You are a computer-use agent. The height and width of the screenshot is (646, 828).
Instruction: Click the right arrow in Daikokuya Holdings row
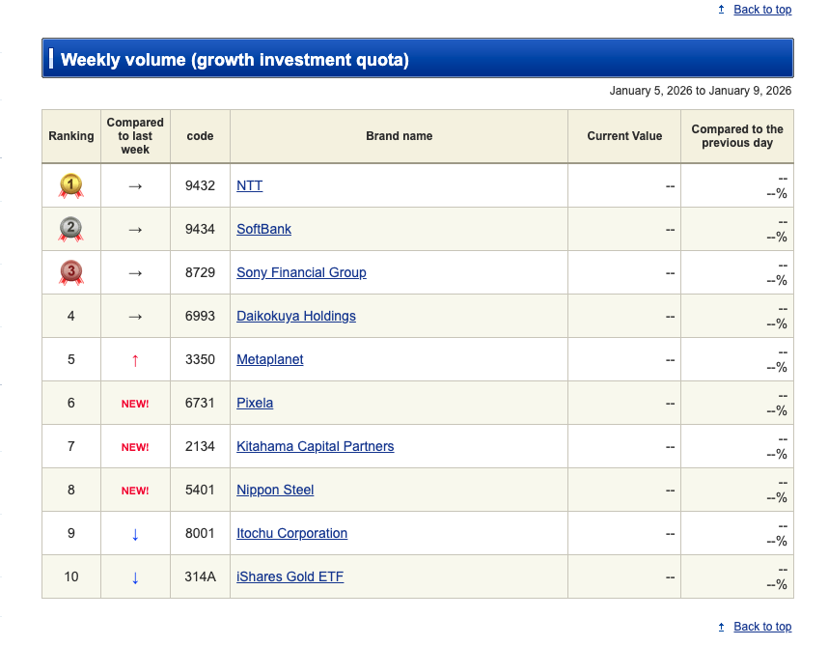(135, 317)
